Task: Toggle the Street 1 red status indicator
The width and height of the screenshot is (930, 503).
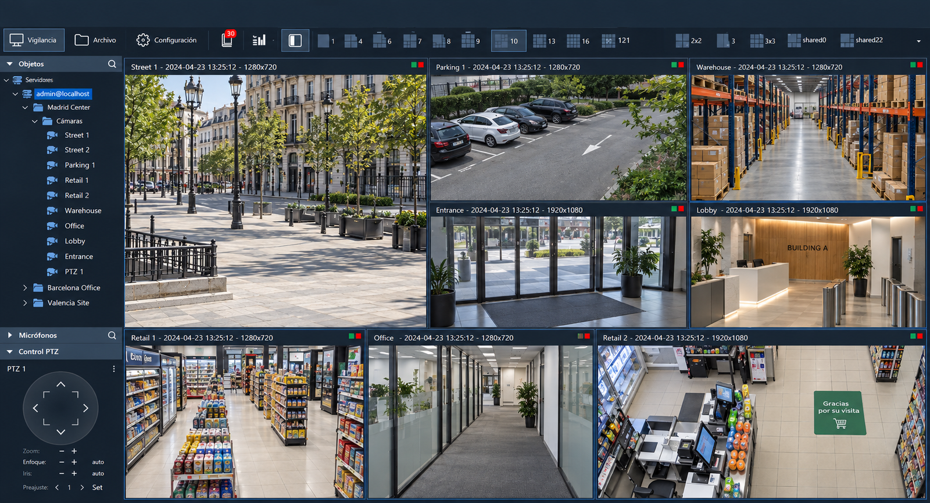Action: point(421,65)
